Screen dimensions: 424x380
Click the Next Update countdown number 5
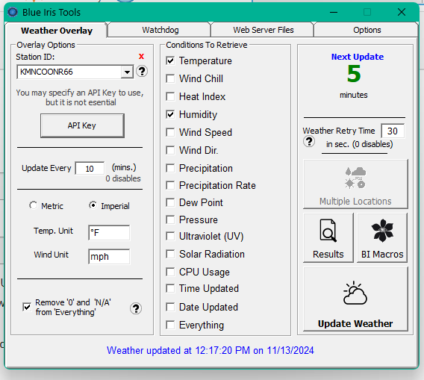354,74
